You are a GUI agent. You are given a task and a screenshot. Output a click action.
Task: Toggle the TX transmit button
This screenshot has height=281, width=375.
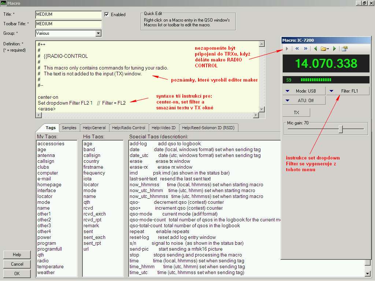pyautogui.click(x=296, y=112)
